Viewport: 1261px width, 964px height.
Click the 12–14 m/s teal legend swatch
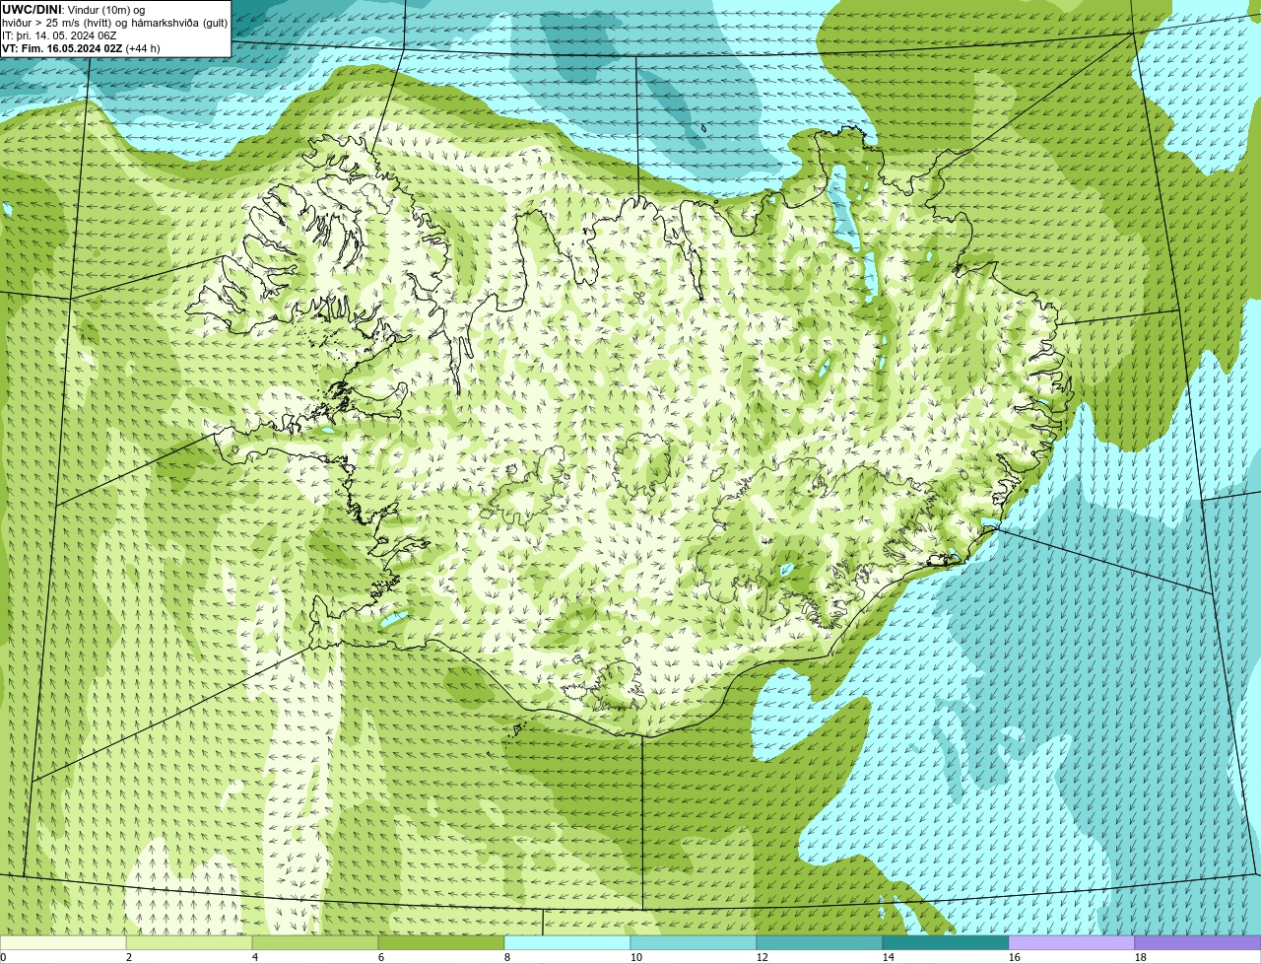point(820,942)
